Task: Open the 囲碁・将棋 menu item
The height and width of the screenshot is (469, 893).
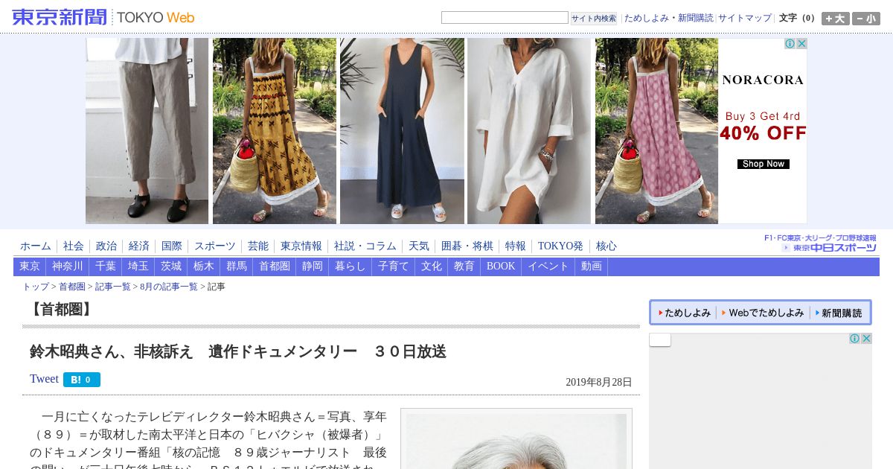Action: pyautogui.click(x=467, y=246)
